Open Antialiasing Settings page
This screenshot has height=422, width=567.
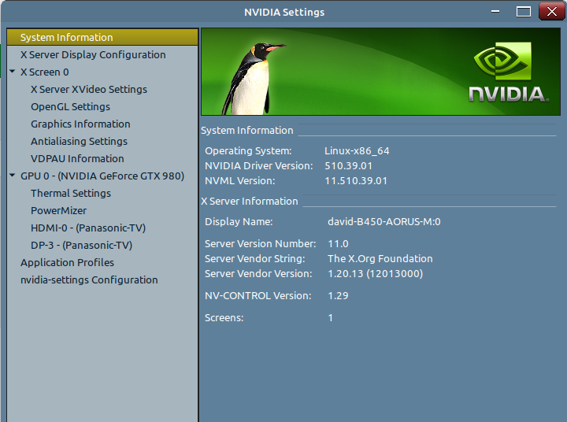[x=80, y=142]
